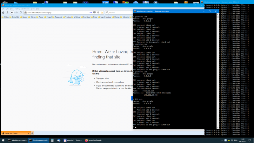This screenshot has width=254, height=143.
Task: Open the Action Center notifications icon
Action: click(x=250, y=140)
